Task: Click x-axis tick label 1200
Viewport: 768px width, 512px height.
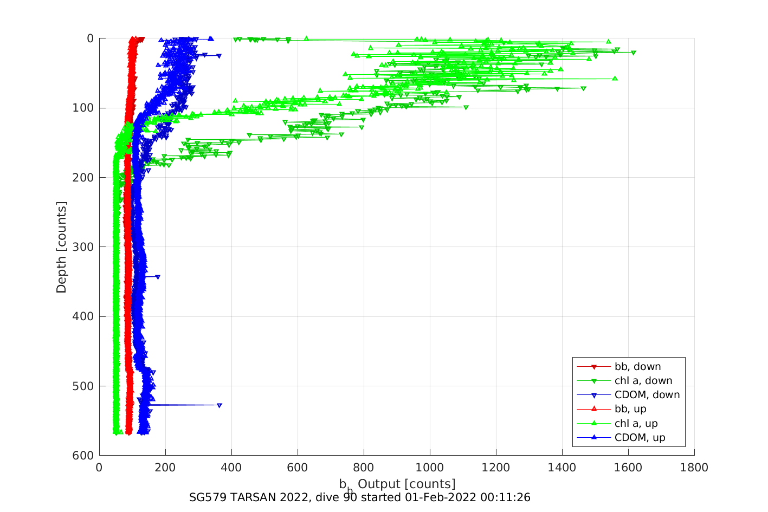Action: click(496, 468)
